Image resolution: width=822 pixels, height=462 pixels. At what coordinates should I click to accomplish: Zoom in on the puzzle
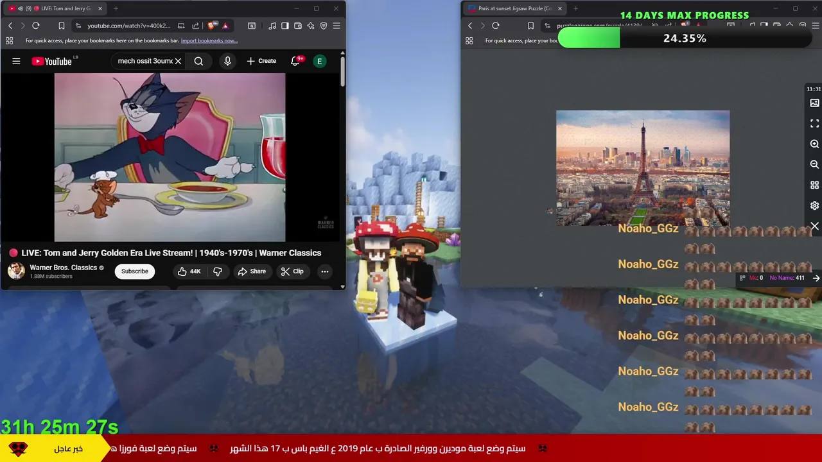point(814,144)
